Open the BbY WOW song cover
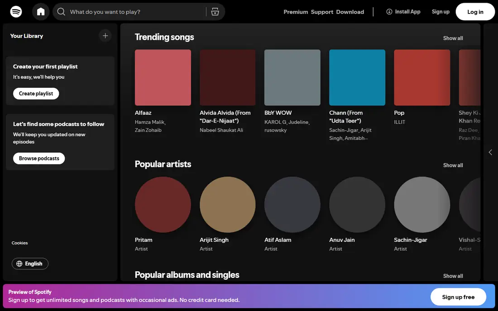Screen dimensions: 498x311 [x=292, y=77]
